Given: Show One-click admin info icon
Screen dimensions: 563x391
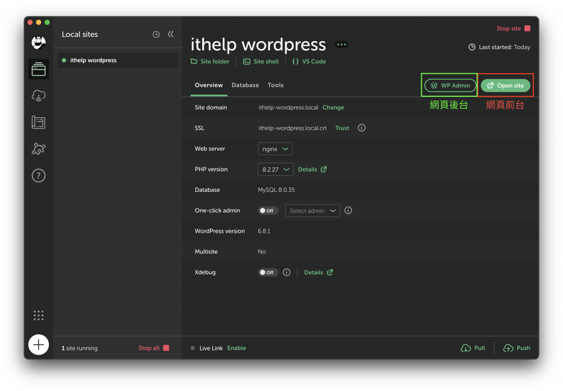Looking at the screenshot, I should [x=348, y=211].
